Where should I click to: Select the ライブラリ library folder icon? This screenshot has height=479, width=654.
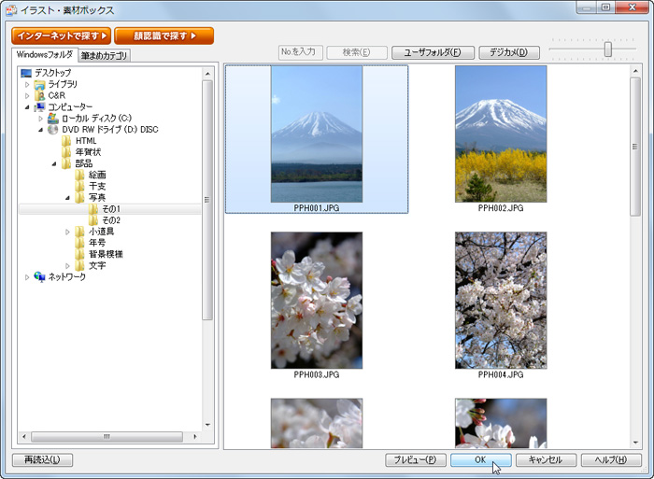[x=39, y=84]
